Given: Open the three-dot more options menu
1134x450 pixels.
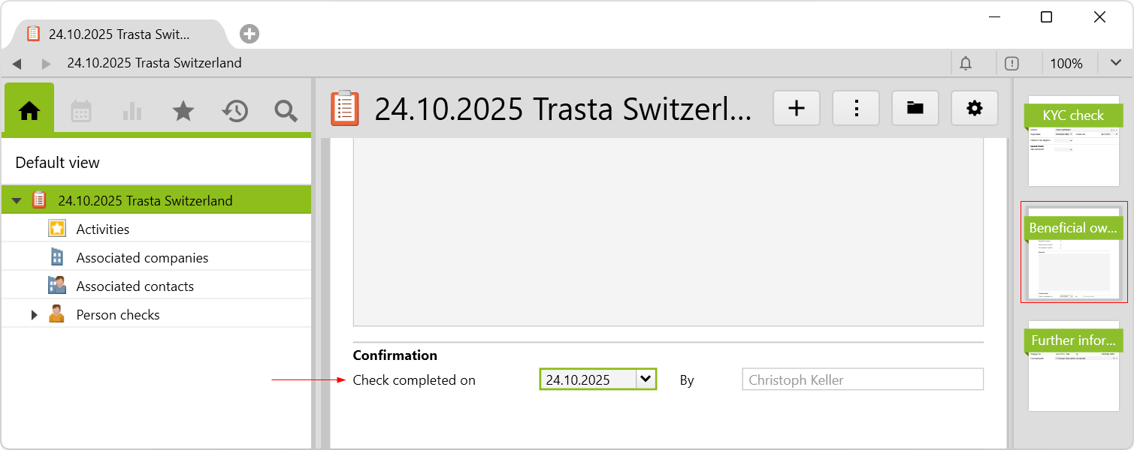Looking at the screenshot, I should point(856,108).
